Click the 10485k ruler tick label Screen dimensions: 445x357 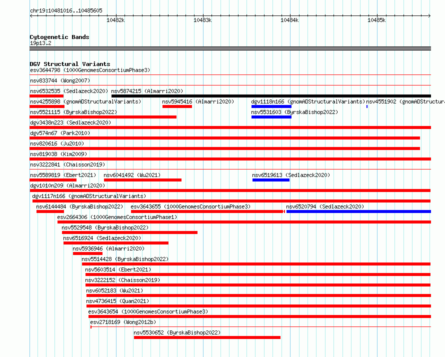[376, 20]
